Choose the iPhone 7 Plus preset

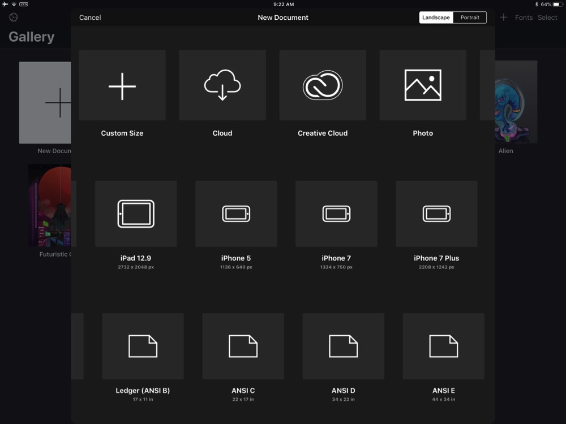point(436,214)
